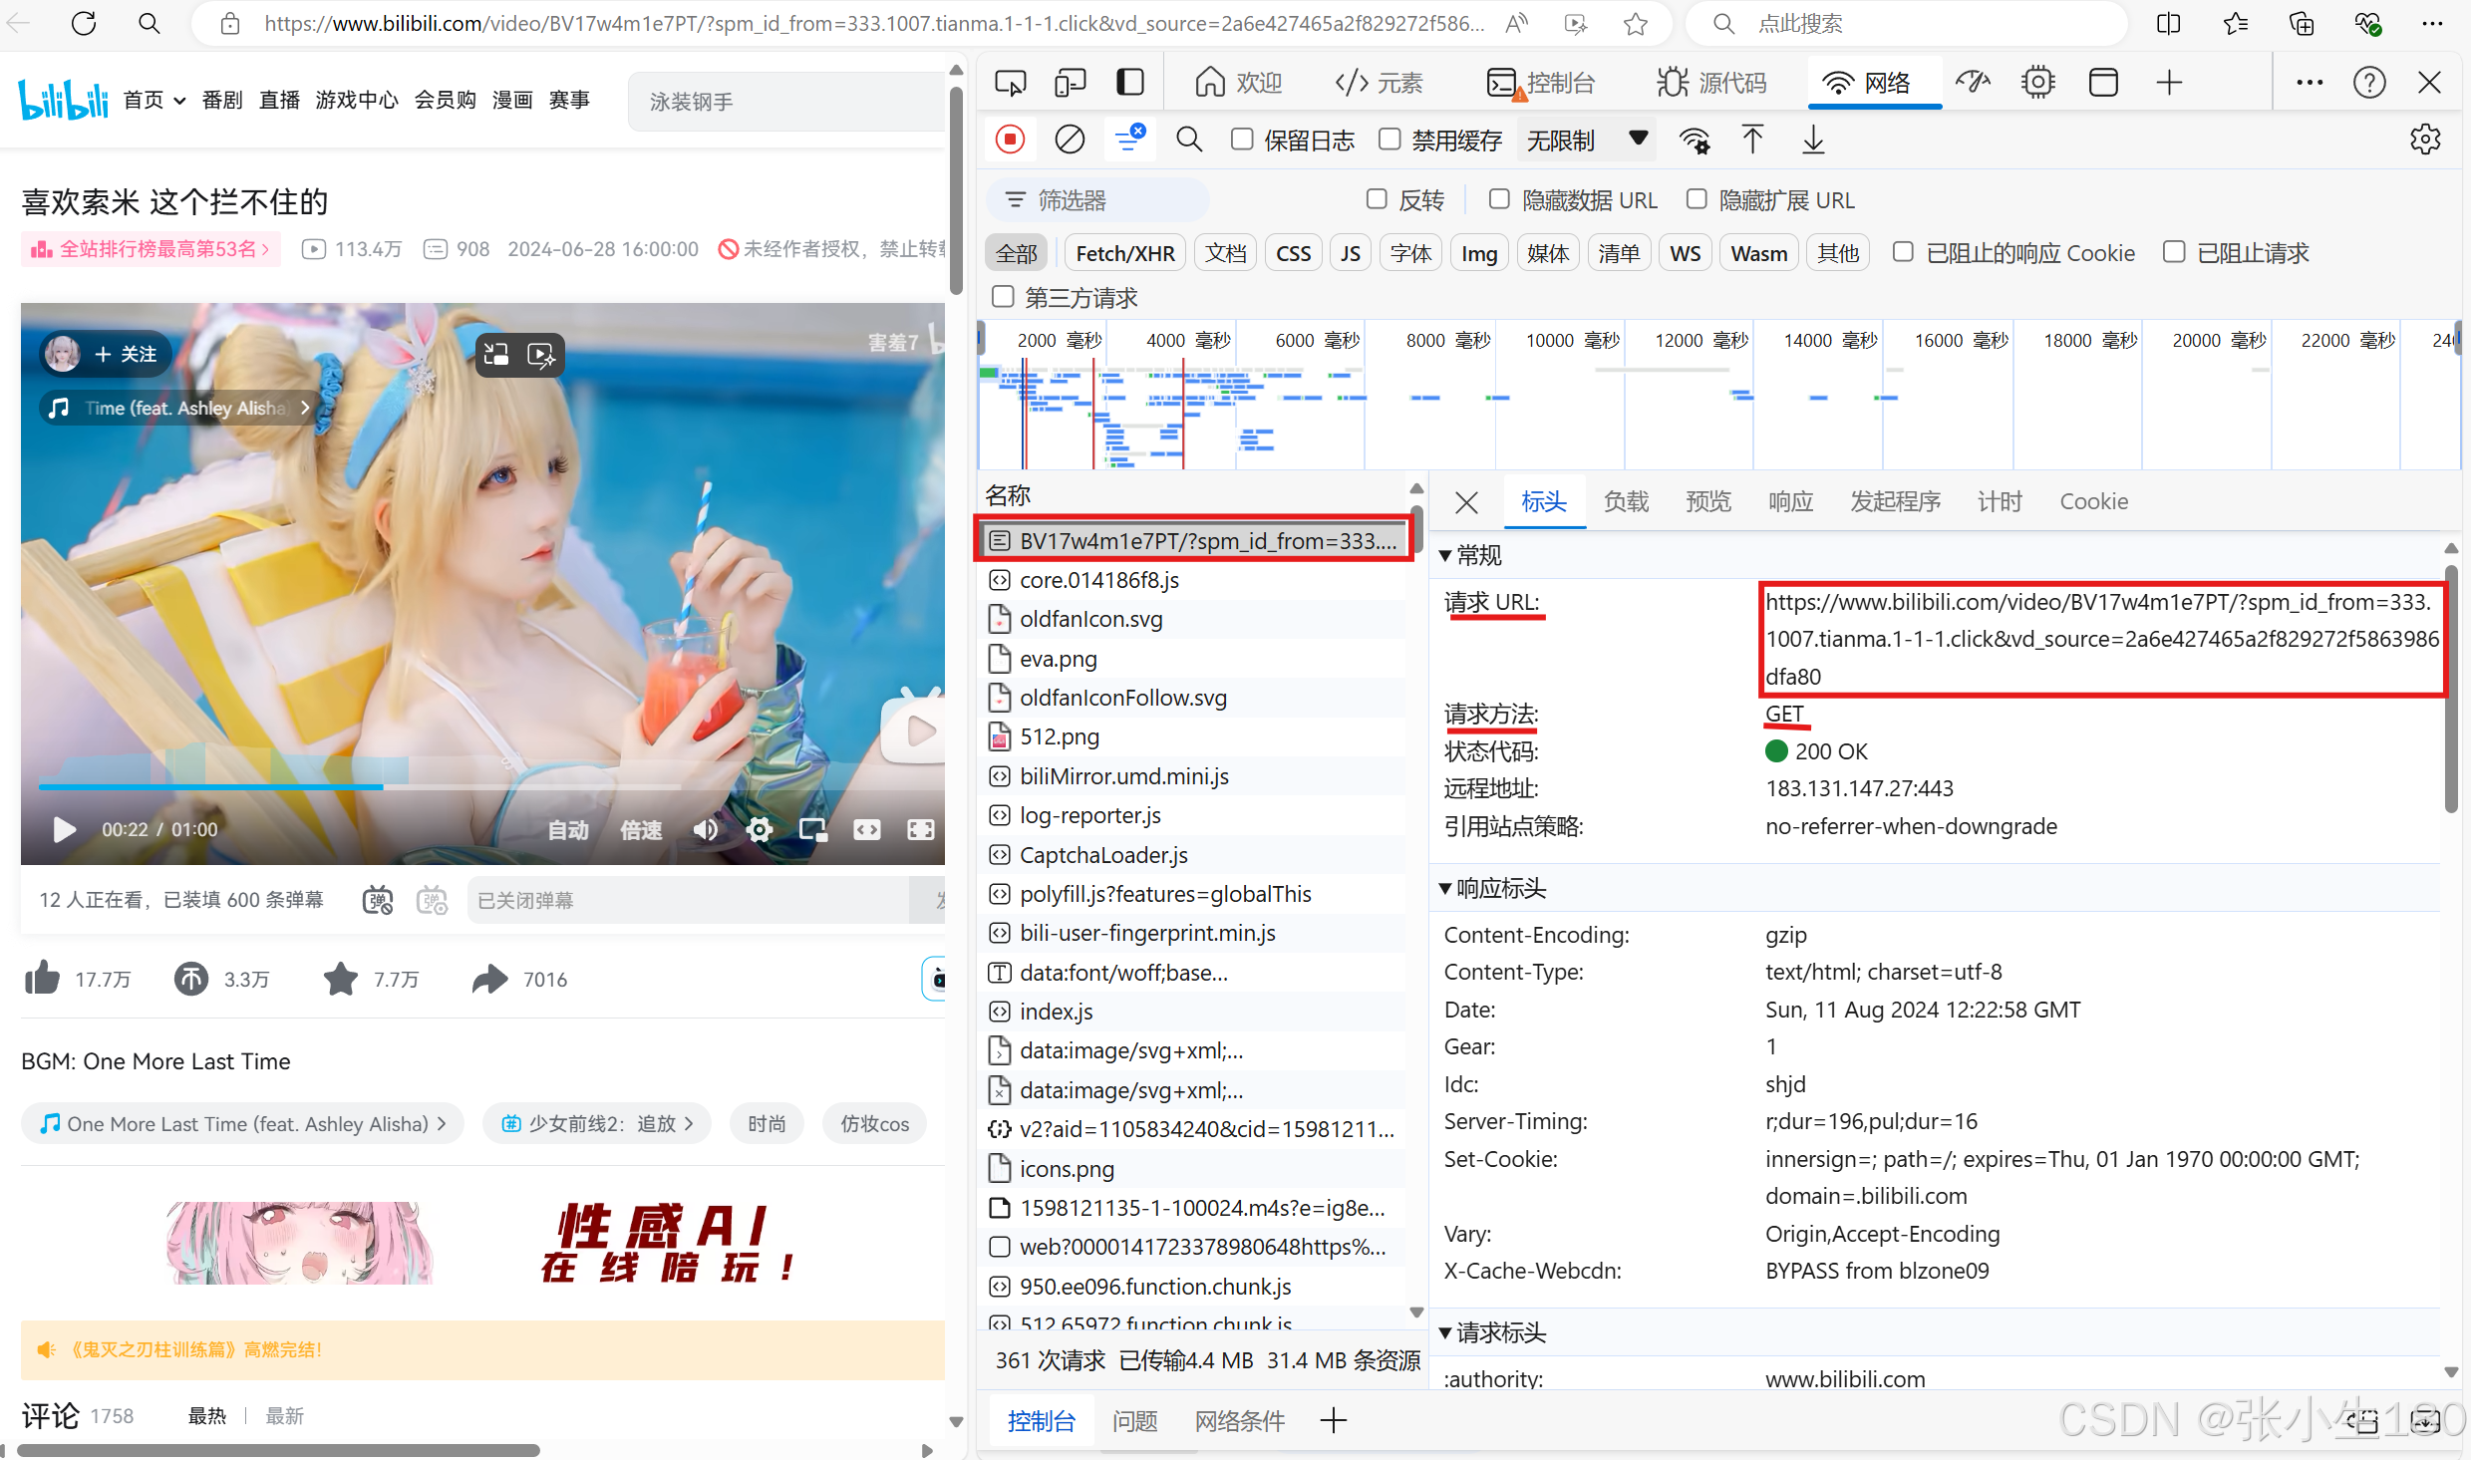Image resolution: width=2471 pixels, height=1460 pixels.
Task: Check 已阻止的响应 Cookie checkbox
Action: click(1903, 252)
